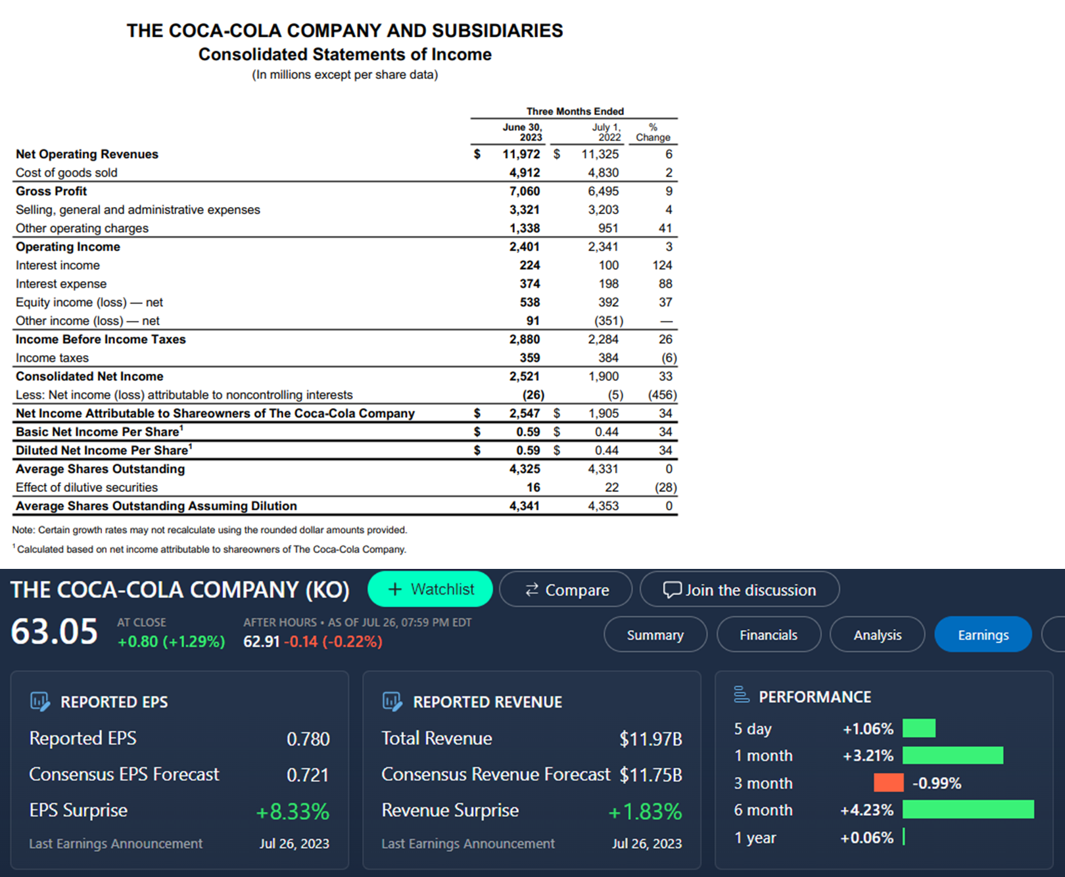Image resolution: width=1065 pixels, height=877 pixels.
Task: Click the +3.21% 1 month performance value
Action: [868, 756]
